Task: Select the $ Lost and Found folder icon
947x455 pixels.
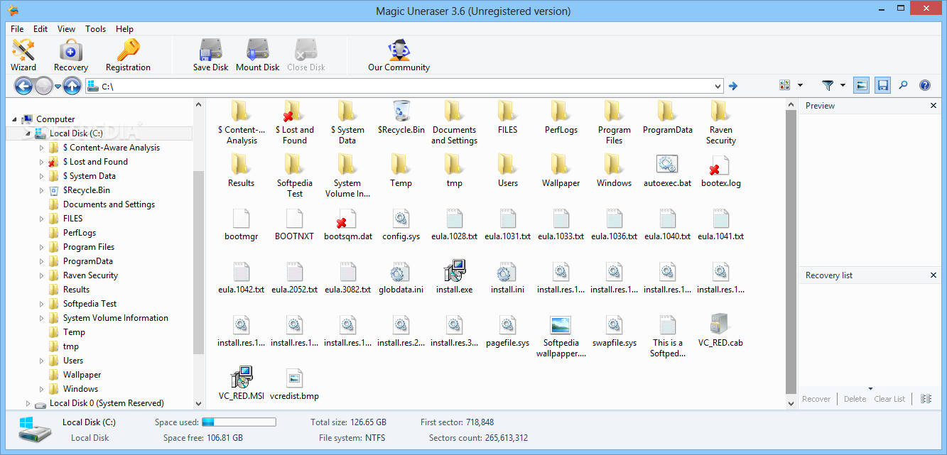Action: point(294,111)
